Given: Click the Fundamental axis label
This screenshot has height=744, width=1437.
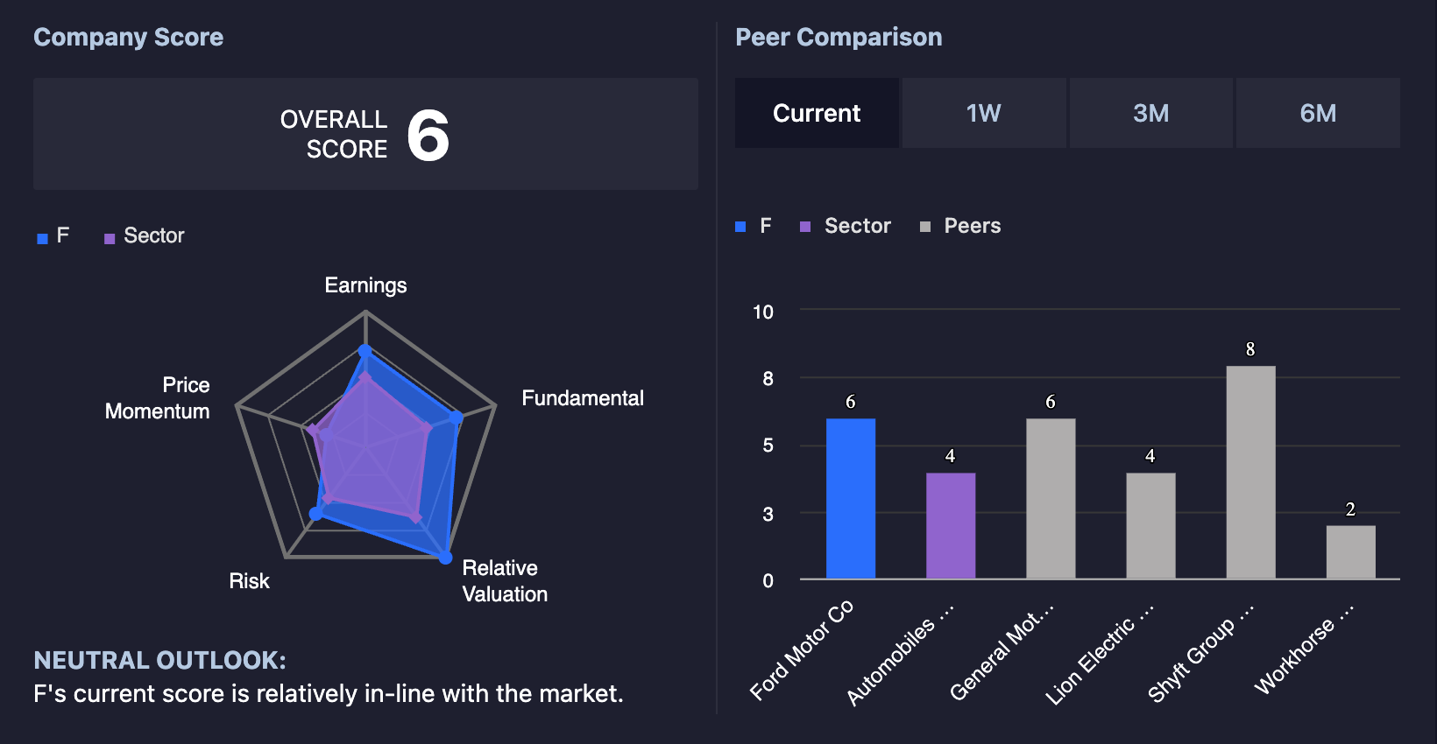Looking at the screenshot, I should pos(583,398).
